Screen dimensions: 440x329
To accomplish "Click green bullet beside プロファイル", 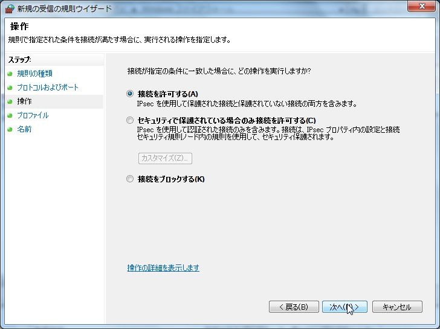I will pos(10,115).
